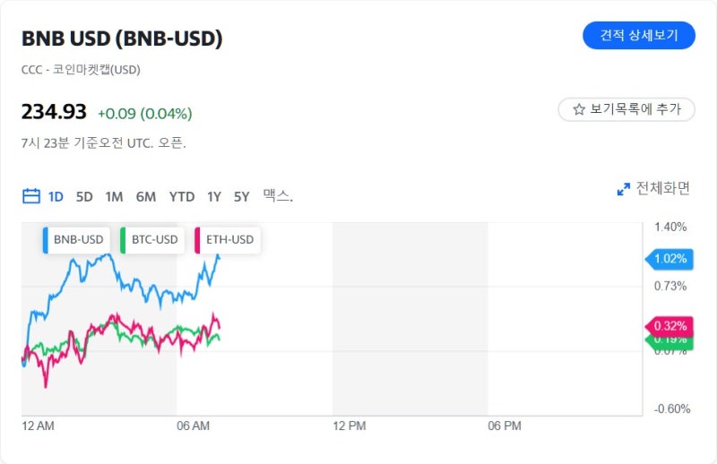Click the blue 견적 상세보기 button
The width and height of the screenshot is (717, 464).
coord(638,35)
